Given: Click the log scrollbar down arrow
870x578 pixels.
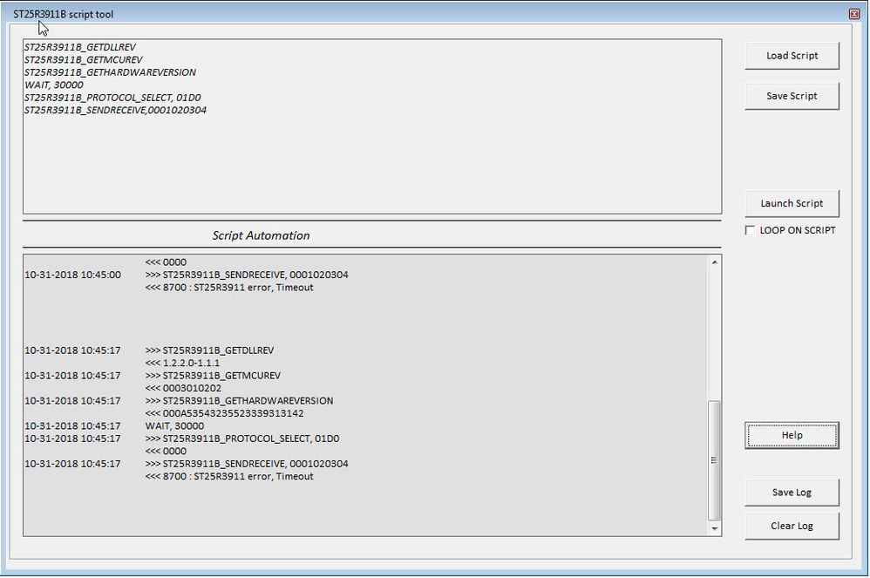Looking at the screenshot, I should pyautogui.click(x=715, y=528).
